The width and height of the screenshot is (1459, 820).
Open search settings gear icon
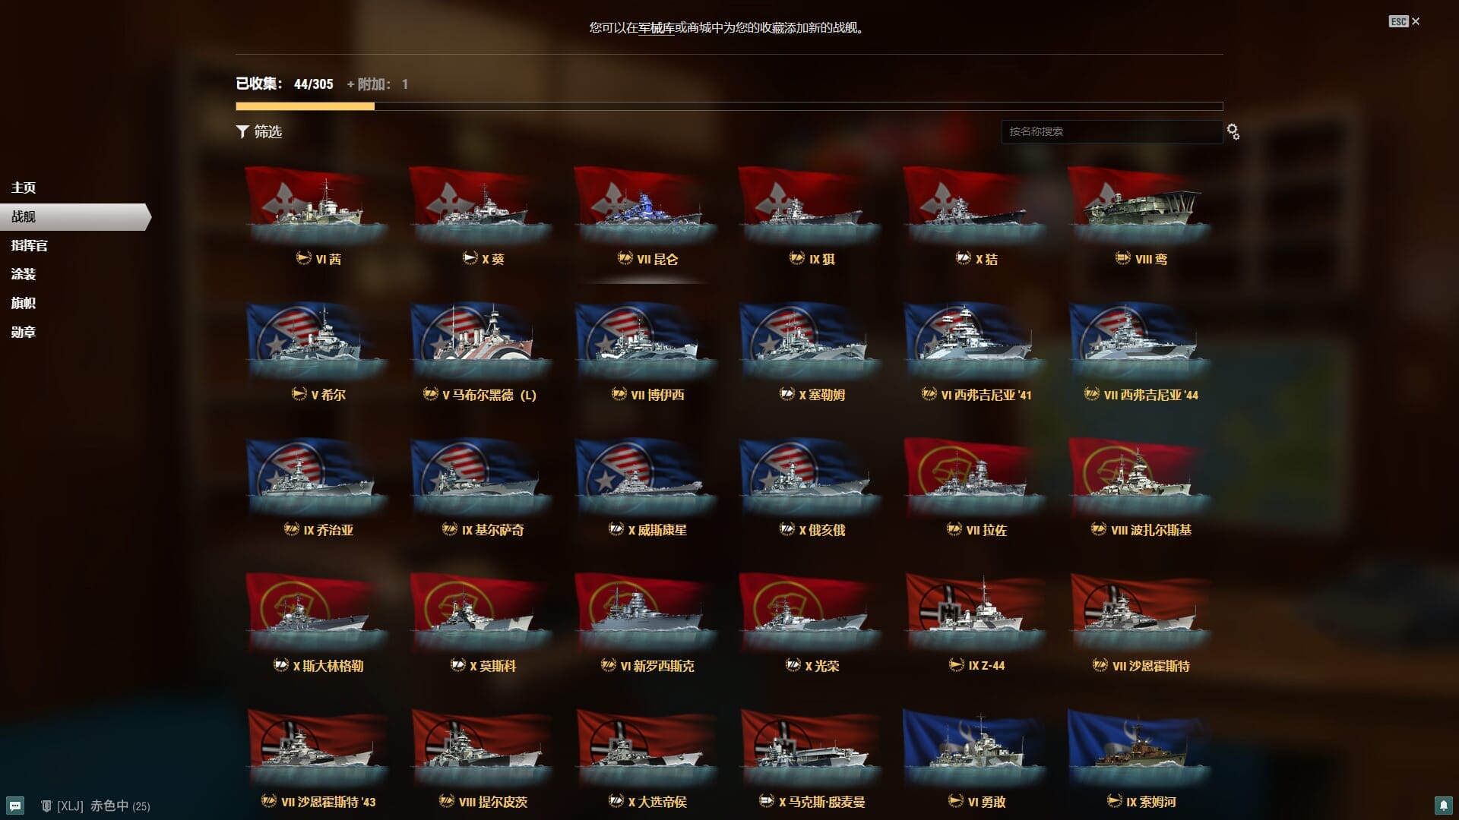(x=1233, y=132)
